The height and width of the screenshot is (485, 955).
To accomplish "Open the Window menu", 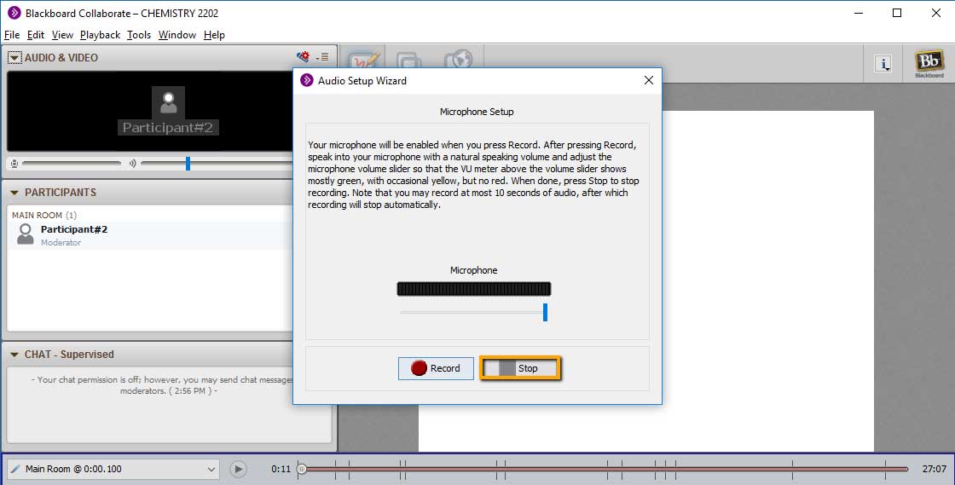I will [x=177, y=35].
